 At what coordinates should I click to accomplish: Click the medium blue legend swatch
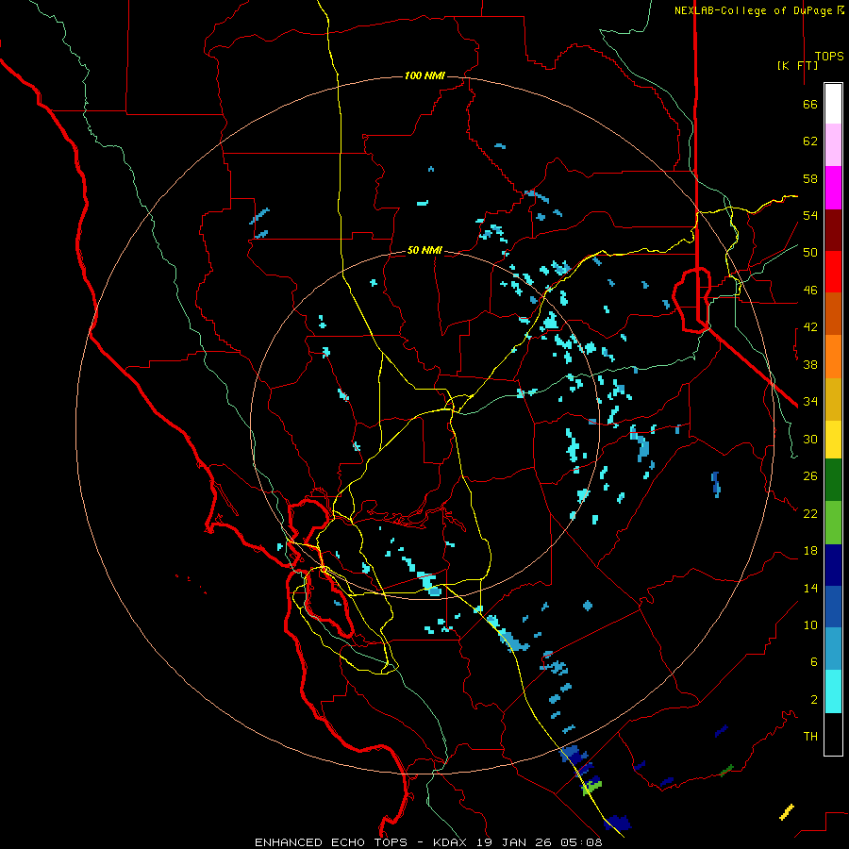pos(833,607)
